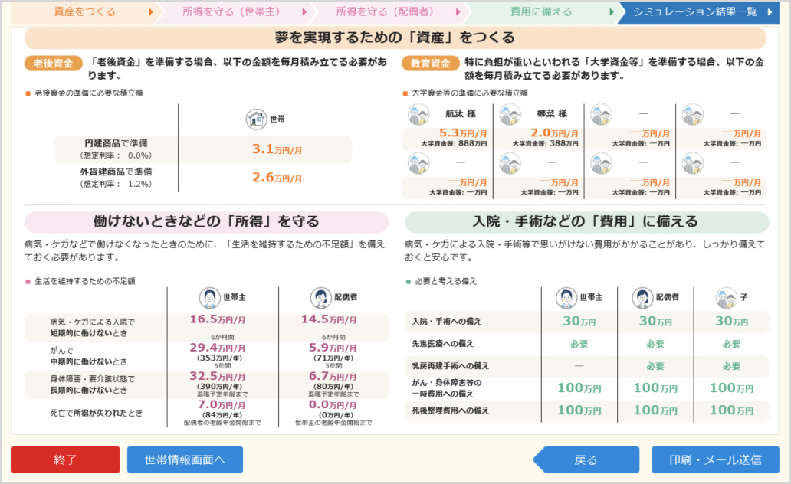Click the avatar icon beside 椰菜 様
This screenshot has width=791, height=484.
(x=510, y=114)
